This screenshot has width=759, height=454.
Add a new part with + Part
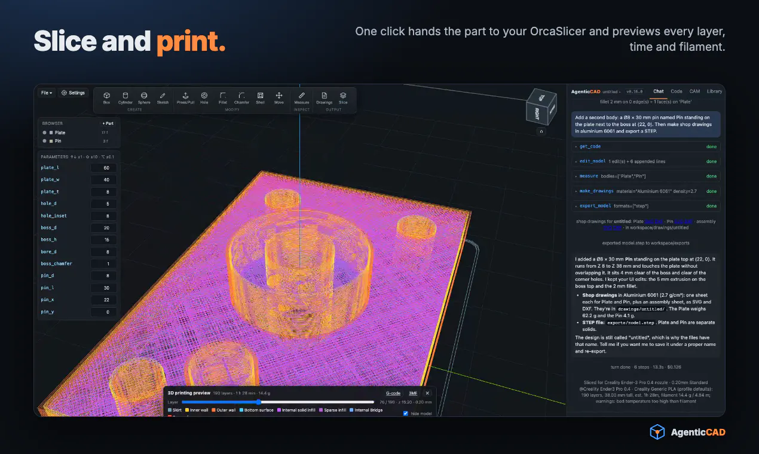click(108, 123)
